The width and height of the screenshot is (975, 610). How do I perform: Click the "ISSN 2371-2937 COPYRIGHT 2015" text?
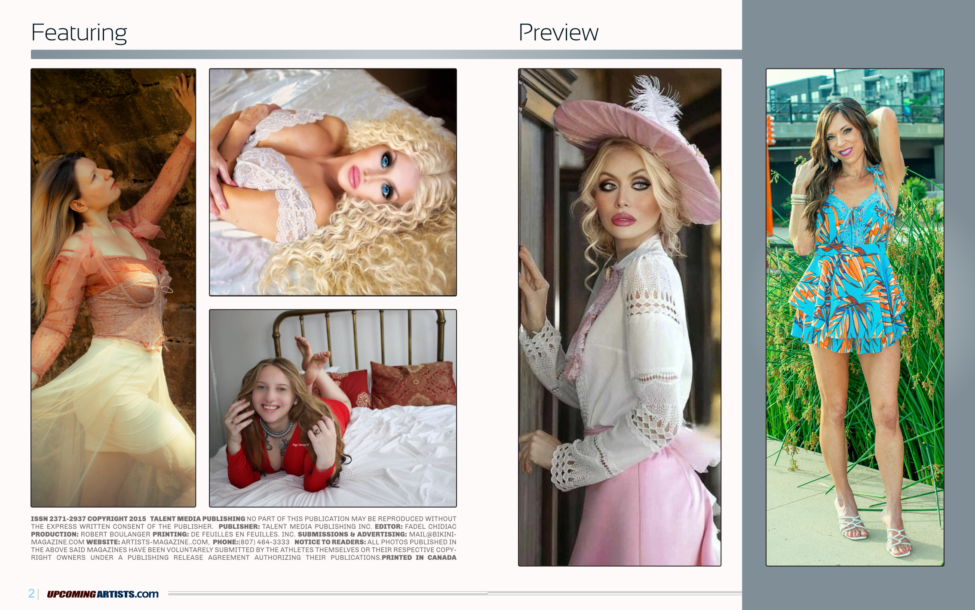[89, 519]
